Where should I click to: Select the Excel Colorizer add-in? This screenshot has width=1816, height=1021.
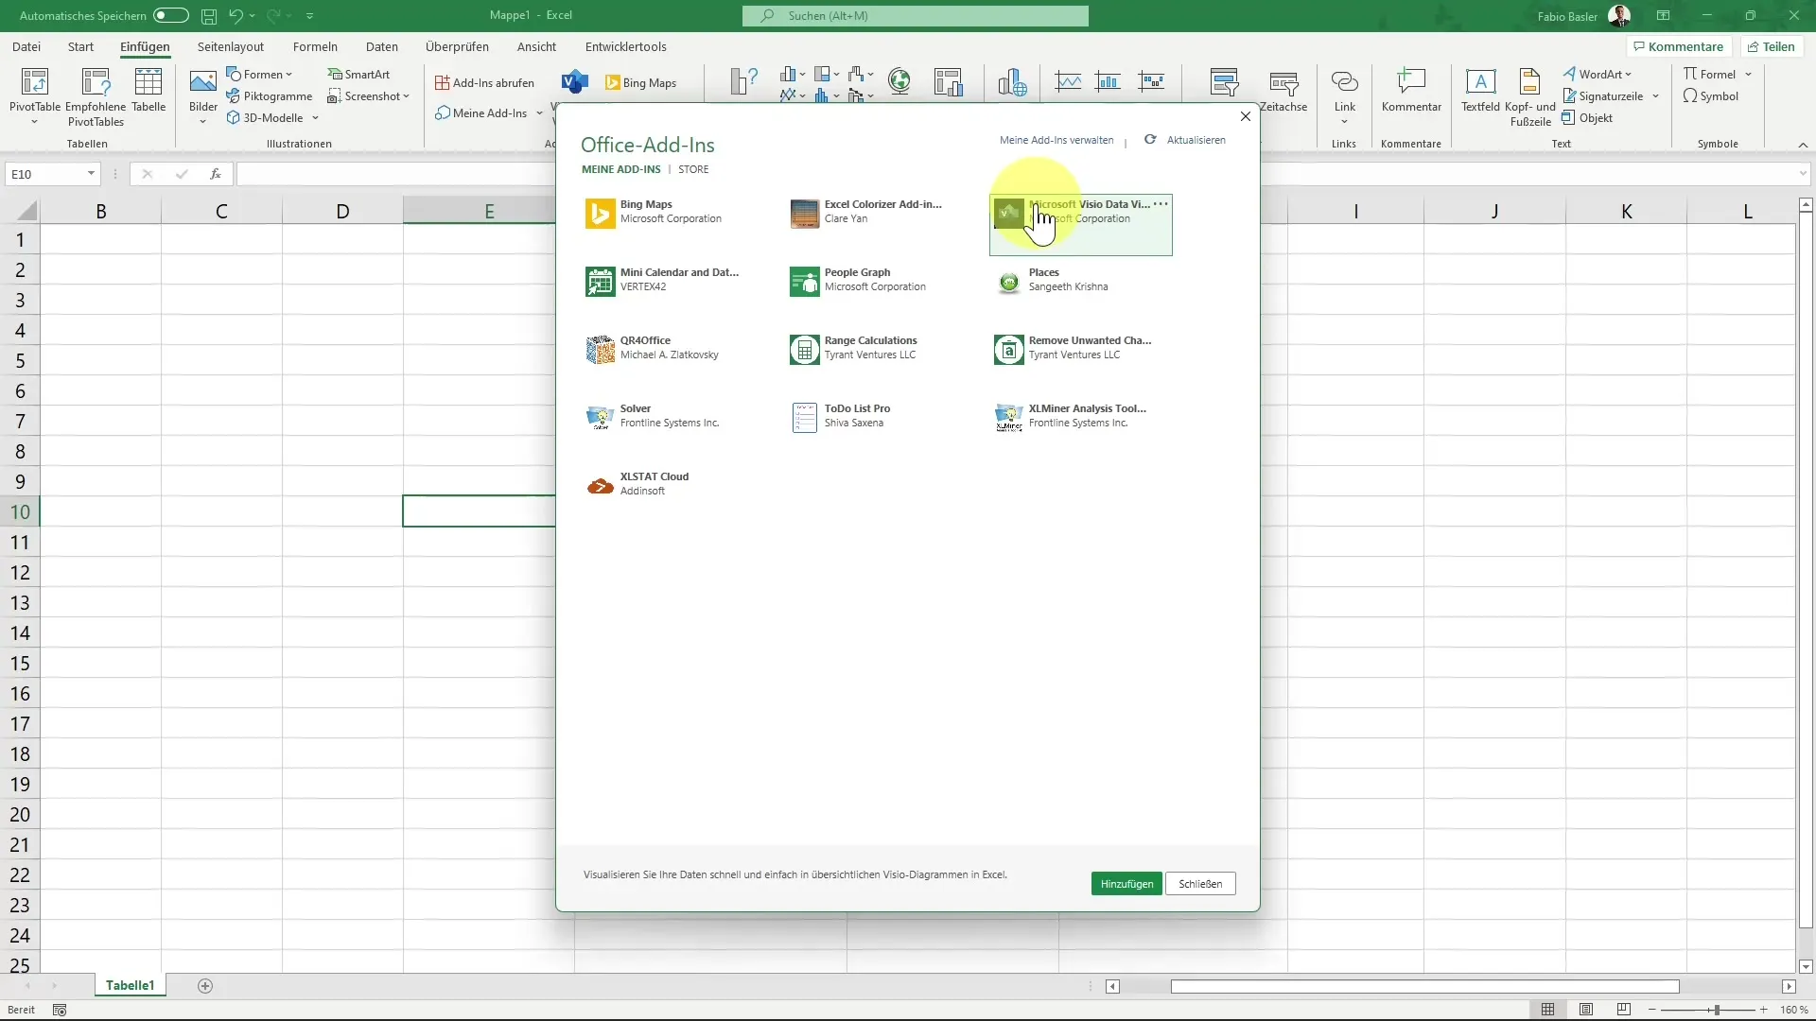(866, 213)
